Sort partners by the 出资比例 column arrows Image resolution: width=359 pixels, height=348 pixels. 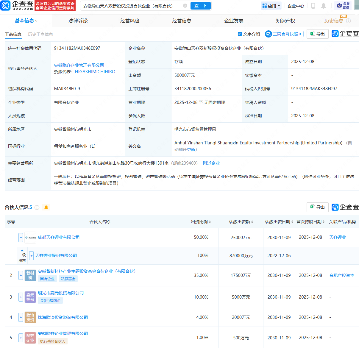[x=210, y=221]
